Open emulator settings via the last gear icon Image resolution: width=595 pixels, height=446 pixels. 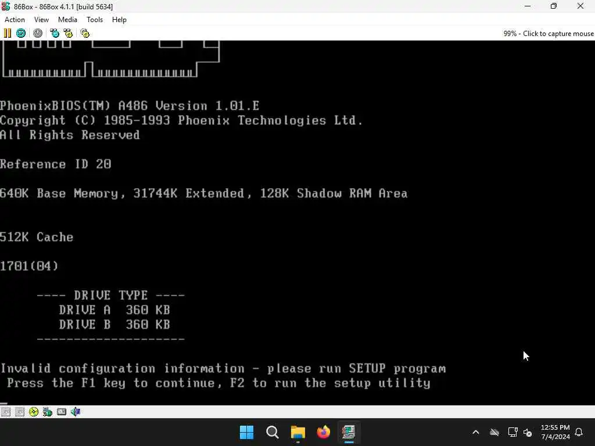click(85, 33)
